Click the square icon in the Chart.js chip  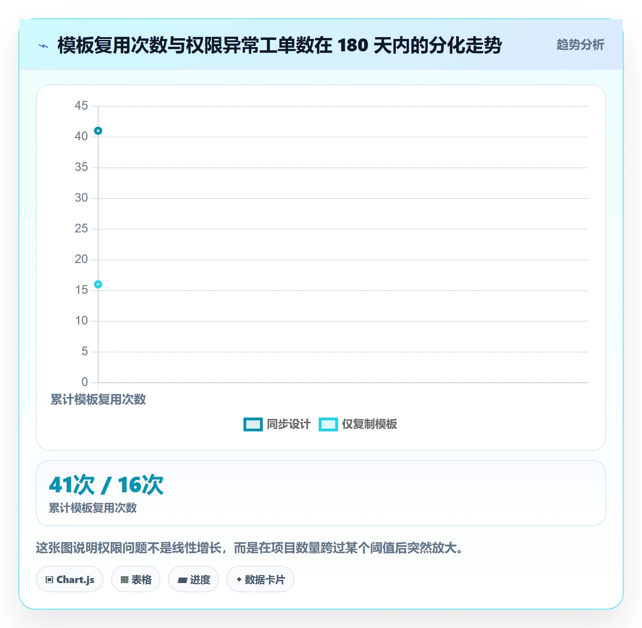tap(50, 580)
